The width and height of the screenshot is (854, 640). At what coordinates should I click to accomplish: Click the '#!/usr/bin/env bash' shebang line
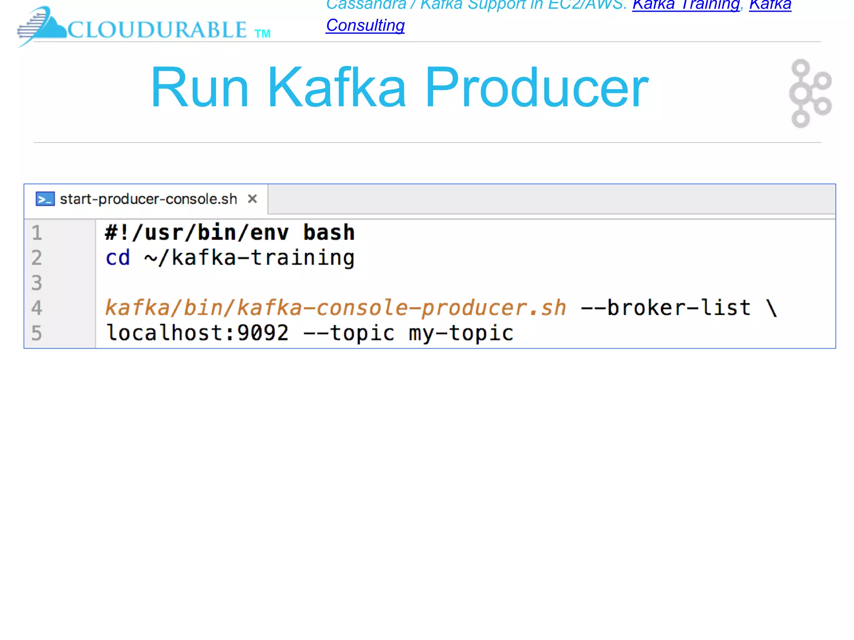(x=230, y=232)
